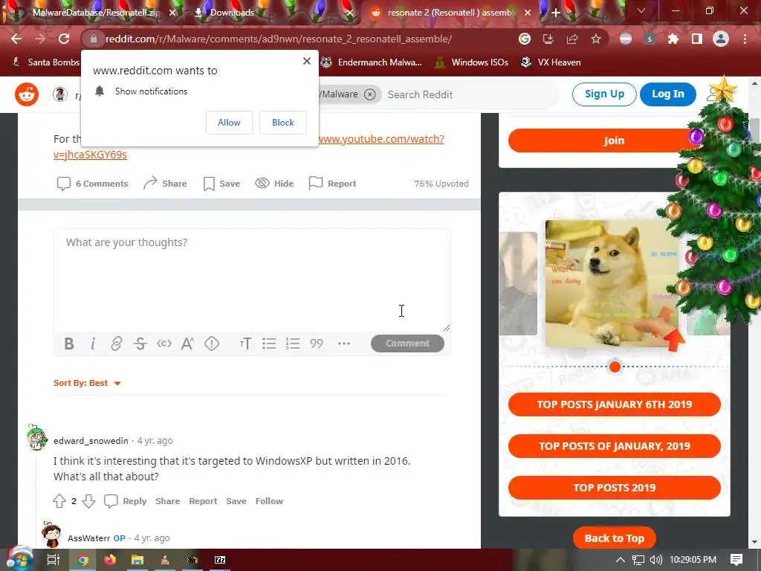Toggle the Chrome side panel
Screen dimensions: 761x571
pyautogui.click(x=697, y=39)
